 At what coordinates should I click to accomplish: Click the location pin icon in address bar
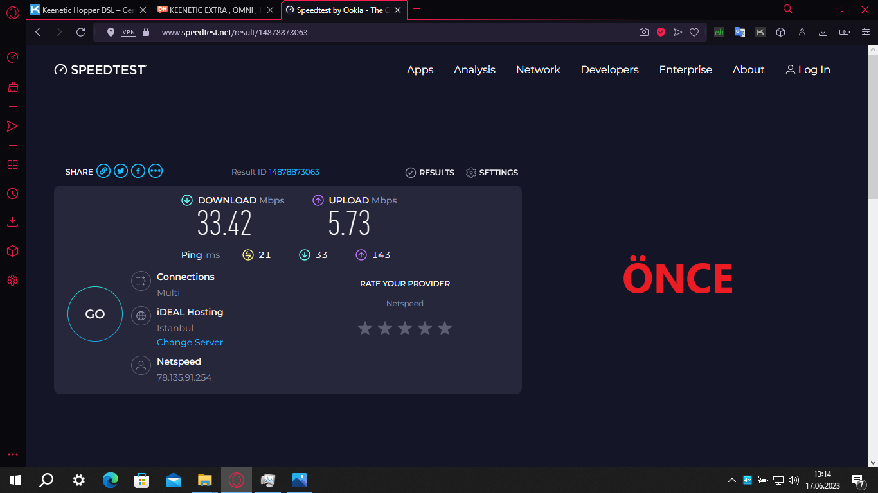coord(111,32)
